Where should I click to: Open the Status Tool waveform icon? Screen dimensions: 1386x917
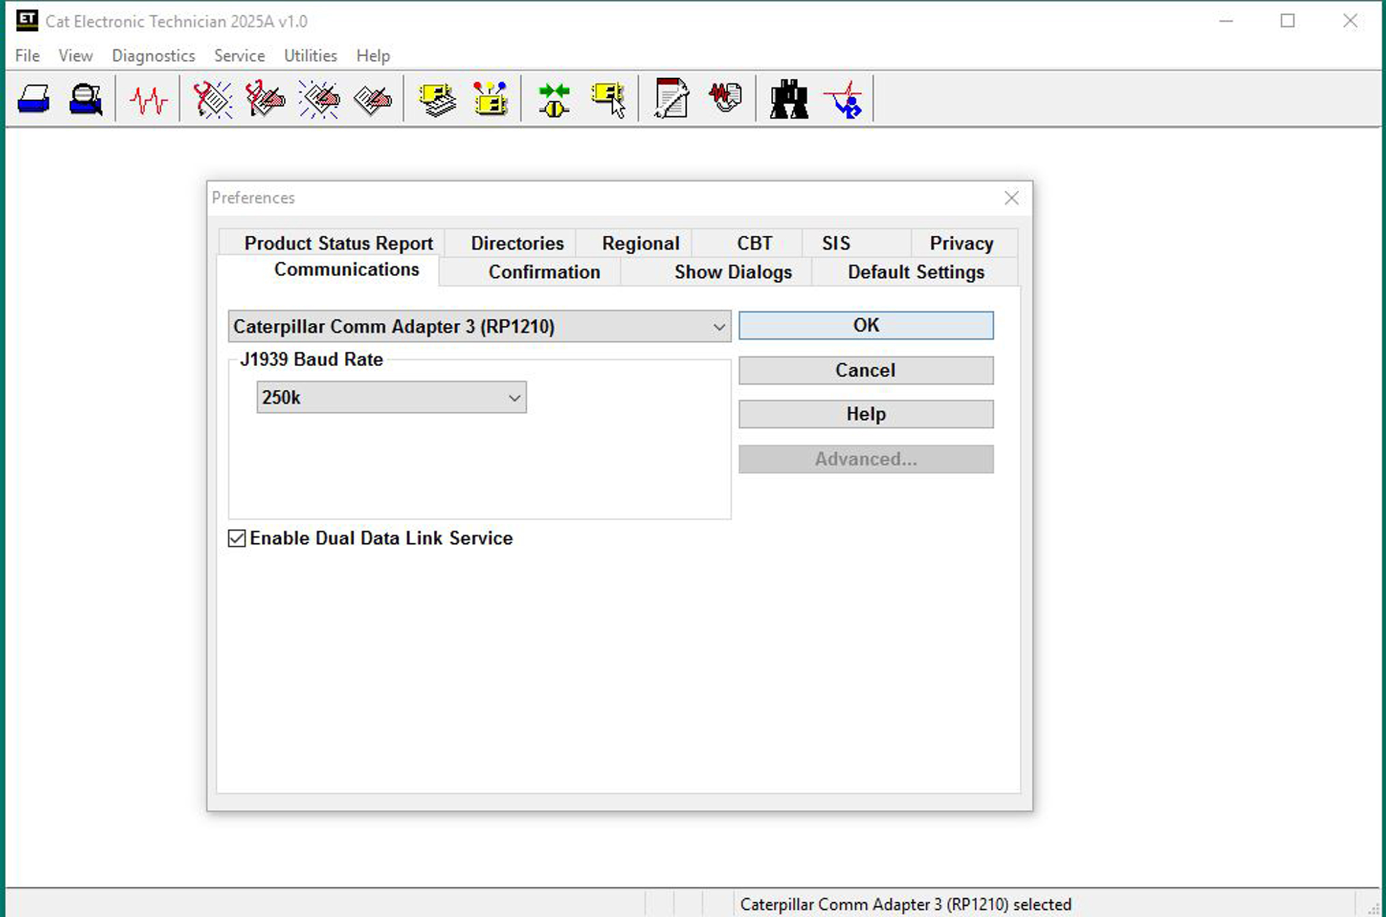tap(148, 99)
